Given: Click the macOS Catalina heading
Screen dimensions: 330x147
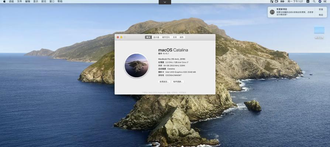Looking at the screenshot, I should point(173,50).
